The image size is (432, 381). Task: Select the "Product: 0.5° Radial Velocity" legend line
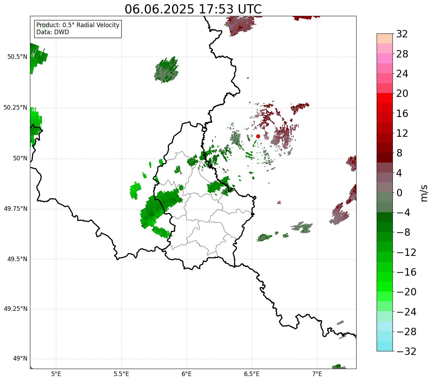tap(78, 25)
